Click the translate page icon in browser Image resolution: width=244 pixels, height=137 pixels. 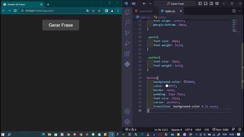coord(88,11)
